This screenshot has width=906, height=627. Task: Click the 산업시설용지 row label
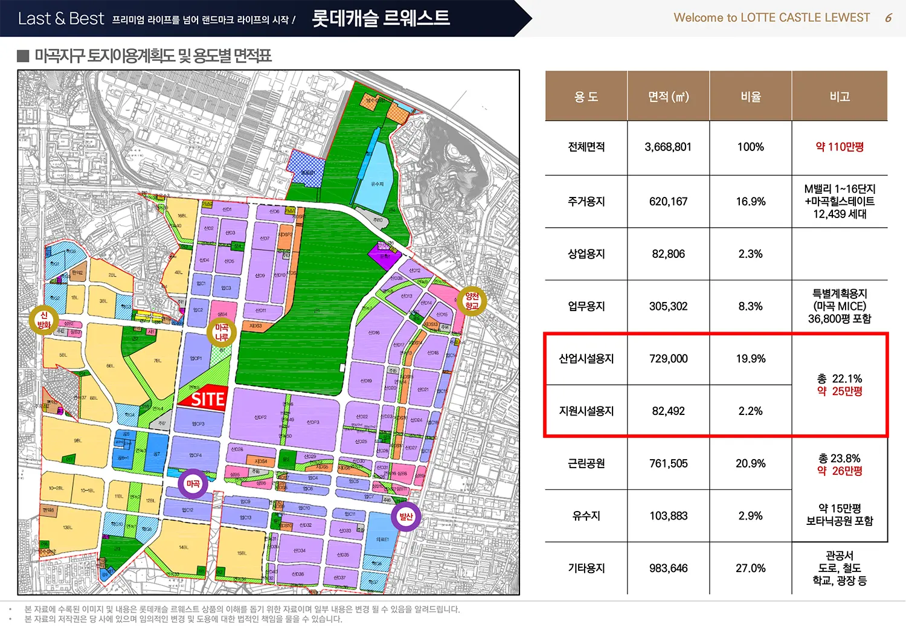(586, 359)
